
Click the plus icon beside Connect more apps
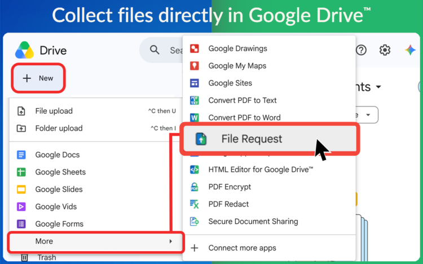tap(195, 248)
